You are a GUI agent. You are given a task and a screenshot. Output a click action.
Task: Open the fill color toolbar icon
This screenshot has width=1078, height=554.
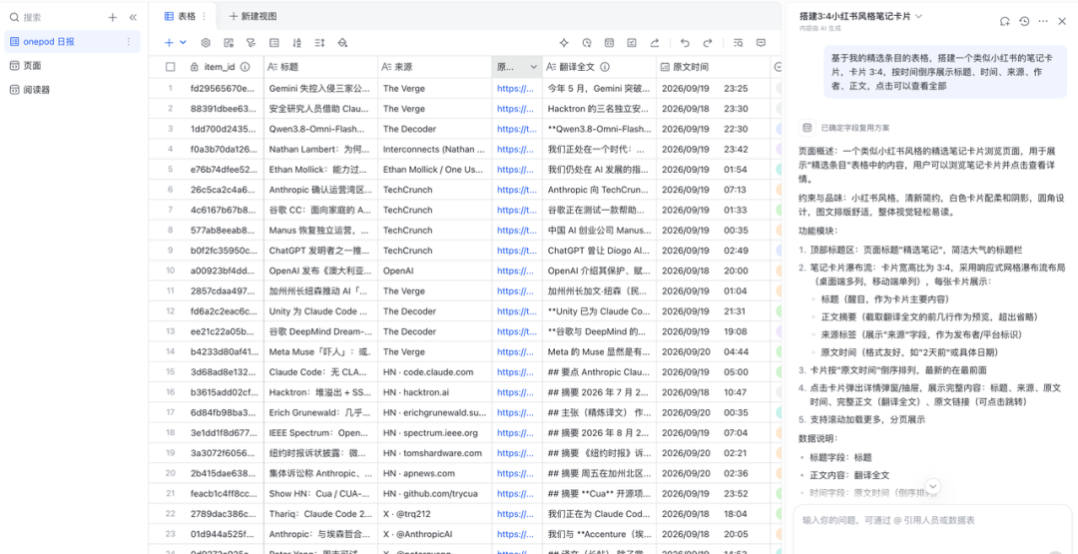342,43
